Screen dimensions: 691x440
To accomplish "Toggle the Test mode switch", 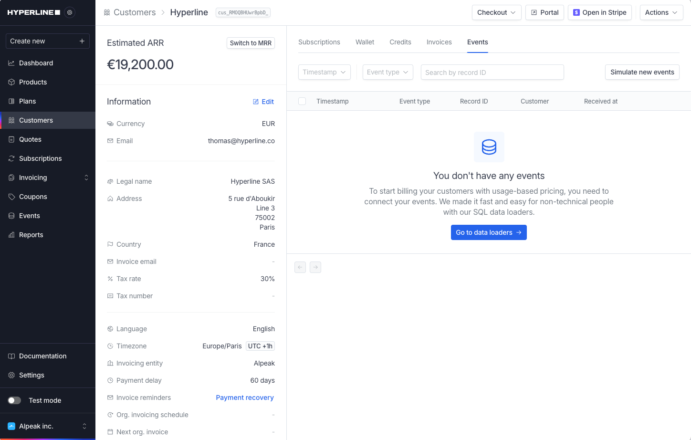I will click(14, 400).
